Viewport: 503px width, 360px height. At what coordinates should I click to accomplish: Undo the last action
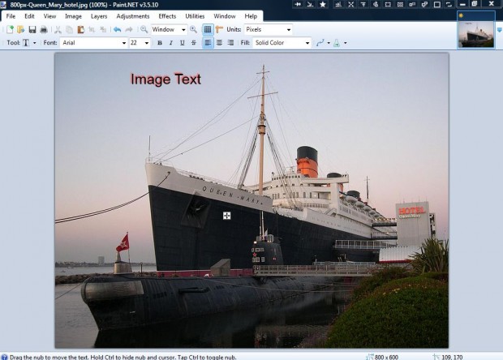click(x=117, y=29)
